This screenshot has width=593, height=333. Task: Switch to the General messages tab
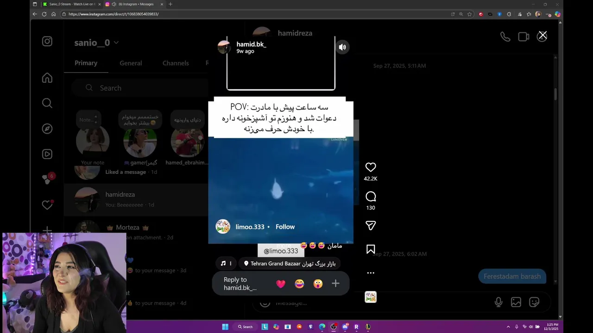click(131, 63)
